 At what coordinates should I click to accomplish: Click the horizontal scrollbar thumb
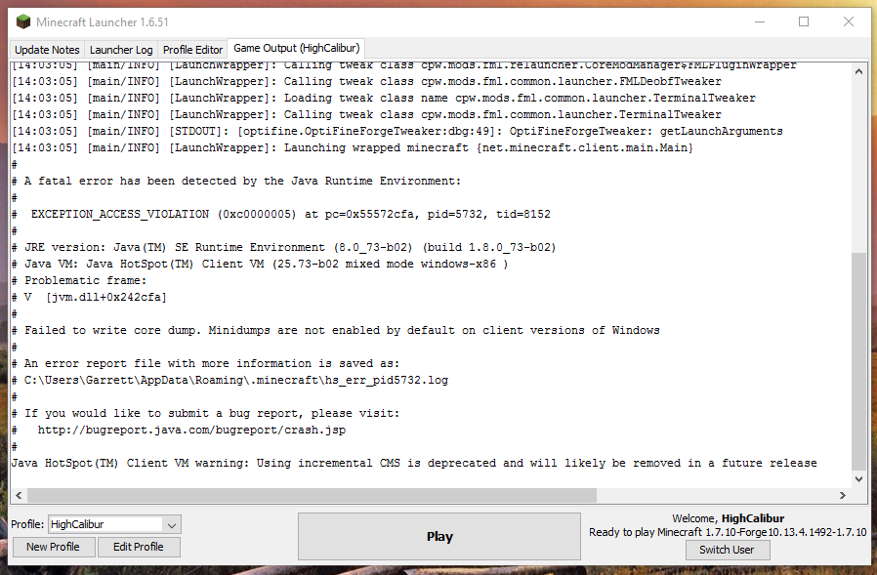click(x=313, y=495)
